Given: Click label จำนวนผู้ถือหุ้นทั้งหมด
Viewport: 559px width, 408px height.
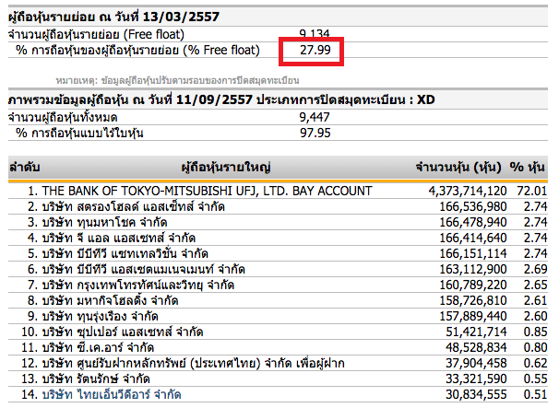Looking at the screenshot, I should [x=63, y=118].
